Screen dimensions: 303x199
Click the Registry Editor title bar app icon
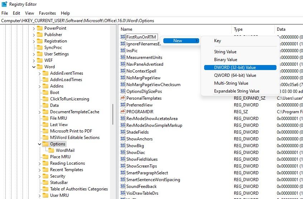coord(4,4)
